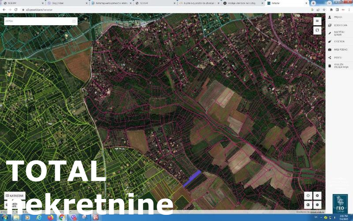
Task: Launch Firefox from taskbar
Action: 50,217
